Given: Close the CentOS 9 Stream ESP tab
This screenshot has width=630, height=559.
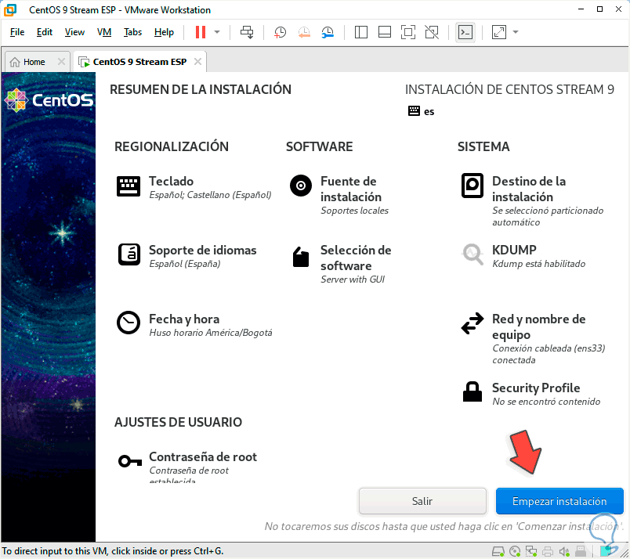Looking at the screenshot, I should (197, 61).
